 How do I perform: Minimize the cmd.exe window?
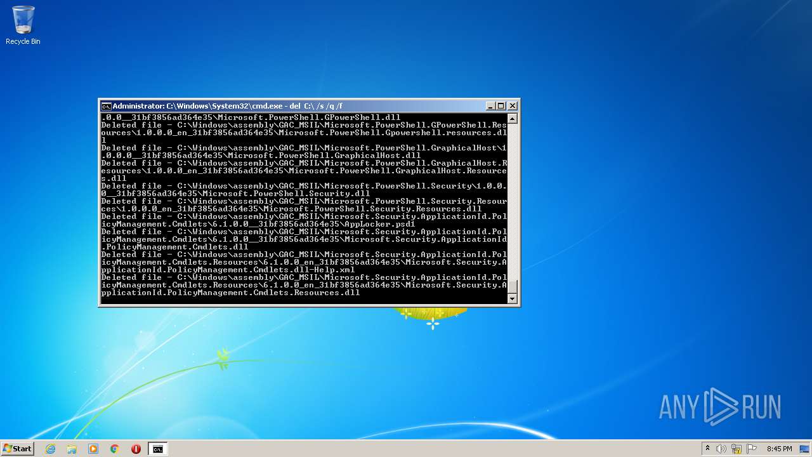[x=490, y=106]
